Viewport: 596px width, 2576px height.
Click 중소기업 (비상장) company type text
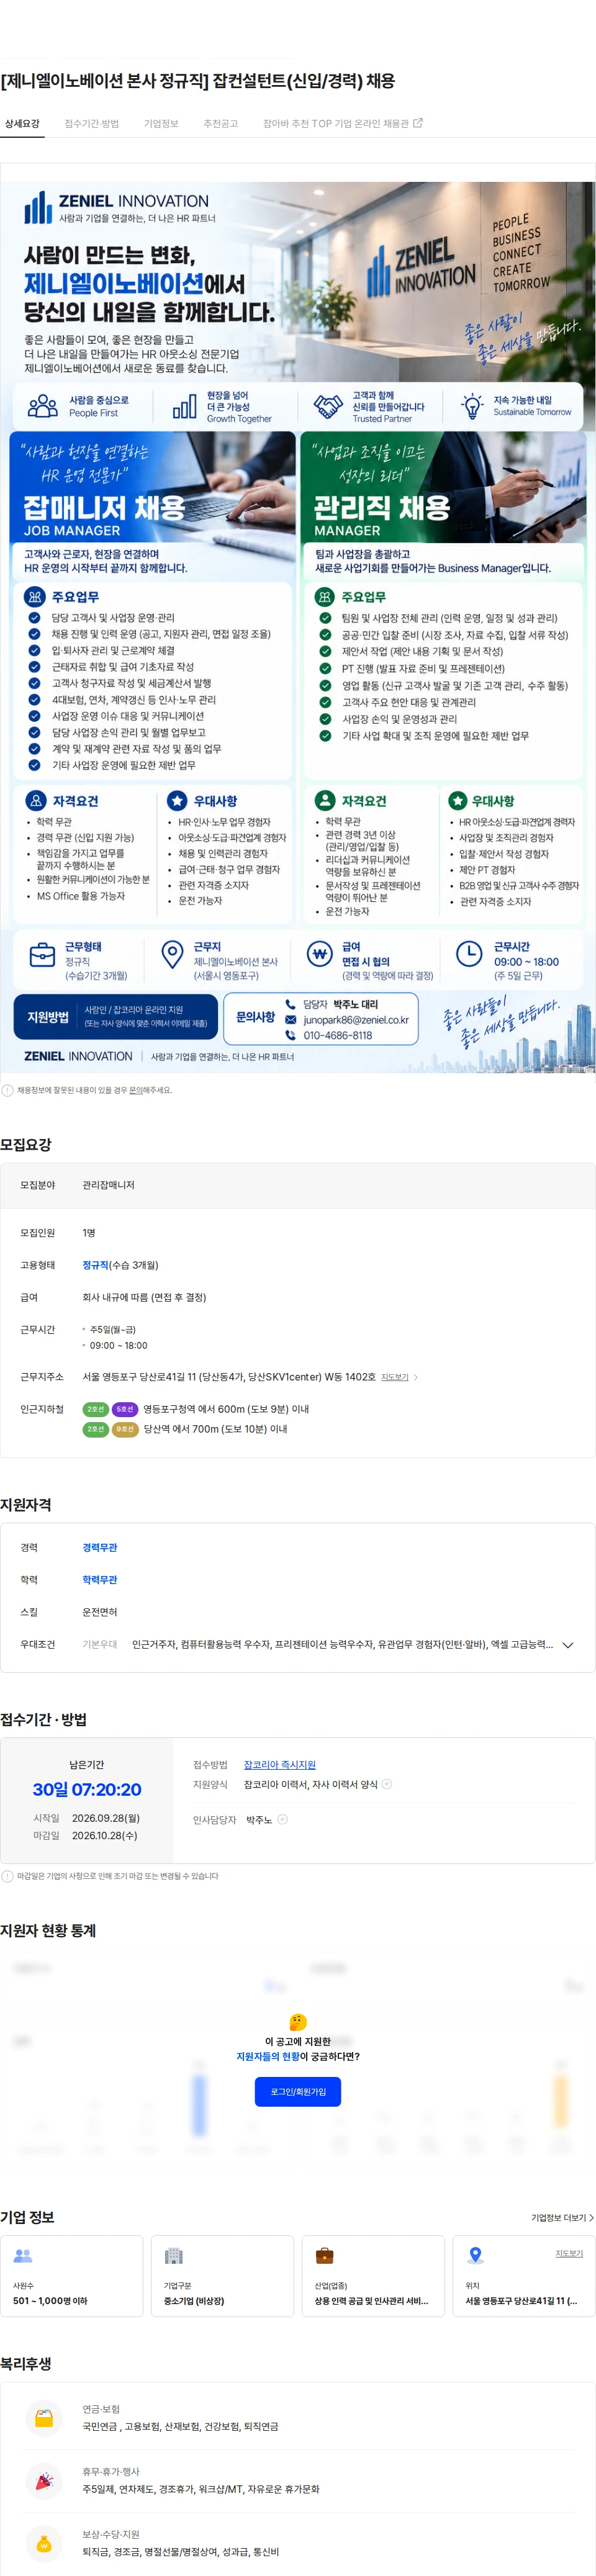194,2301
